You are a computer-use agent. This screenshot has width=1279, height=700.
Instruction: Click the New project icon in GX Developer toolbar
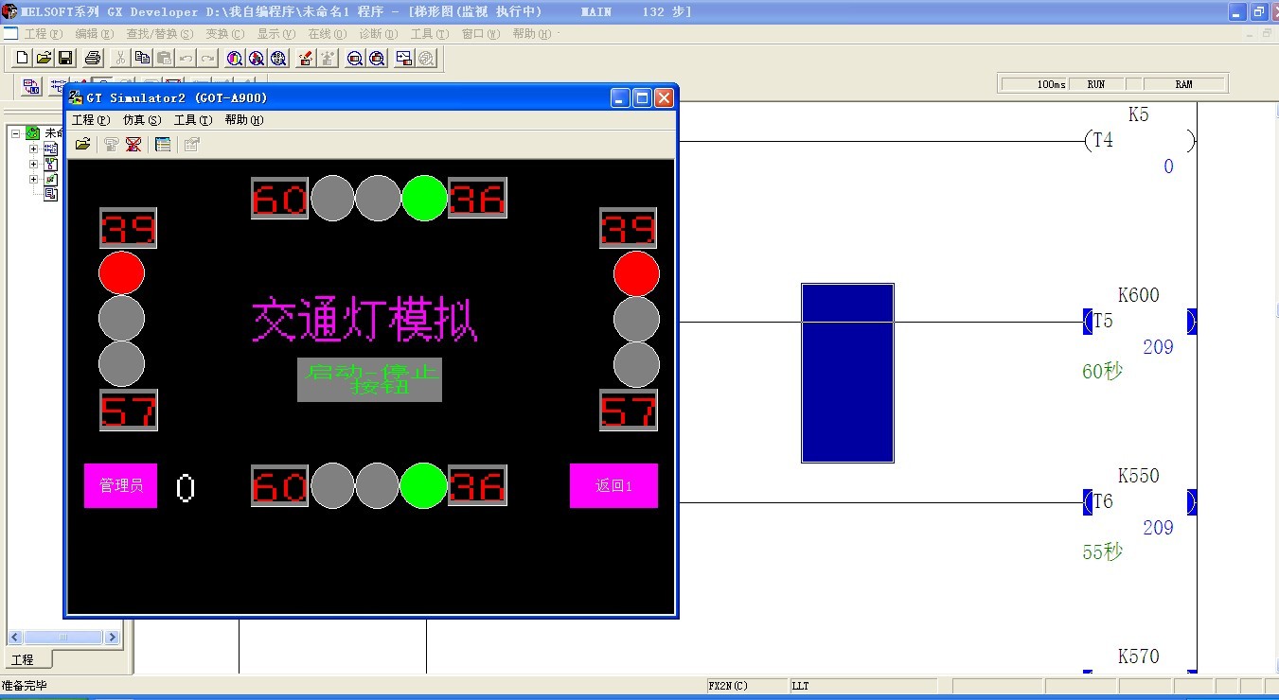coord(23,58)
